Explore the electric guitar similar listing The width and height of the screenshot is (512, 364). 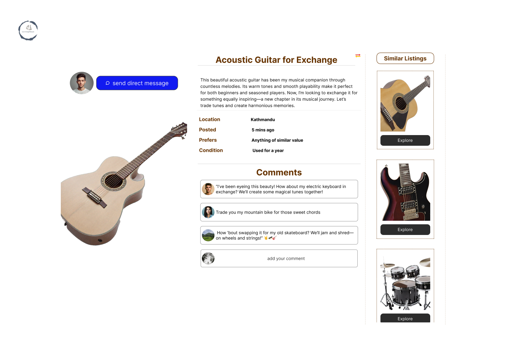pyautogui.click(x=405, y=230)
